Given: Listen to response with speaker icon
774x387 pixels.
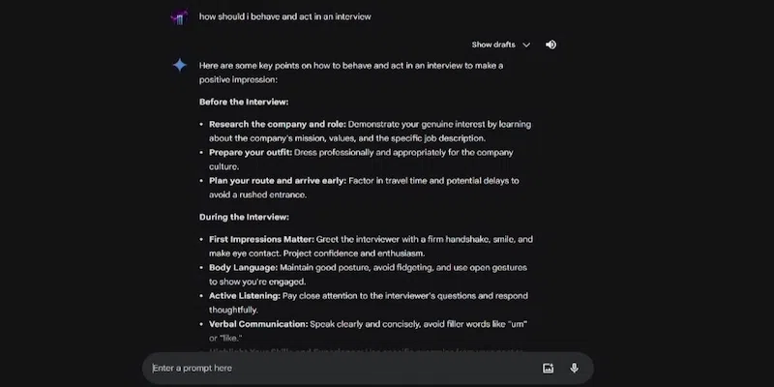Looking at the screenshot, I should (x=551, y=45).
